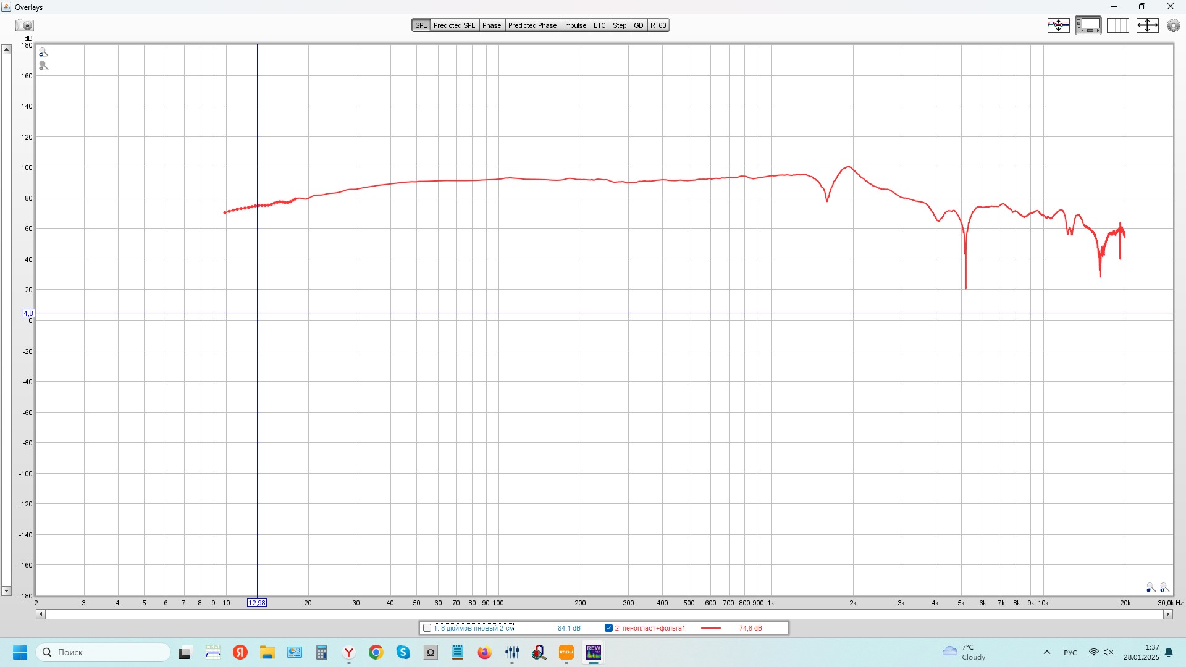Viewport: 1186px width, 667px height.
Task: Mute system volume in tray
Action: click(x=1109, y=652)
